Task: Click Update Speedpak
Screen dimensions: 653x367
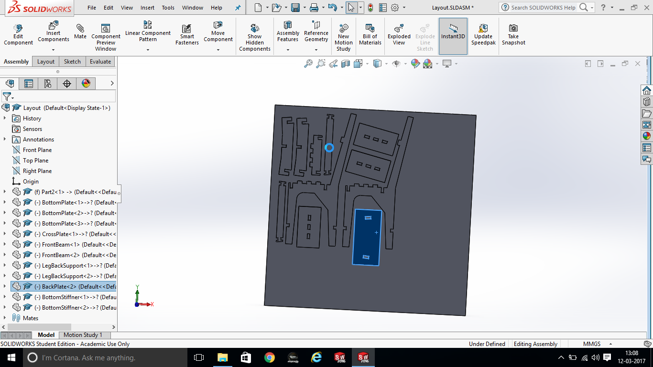Action: tap(483, 35)
